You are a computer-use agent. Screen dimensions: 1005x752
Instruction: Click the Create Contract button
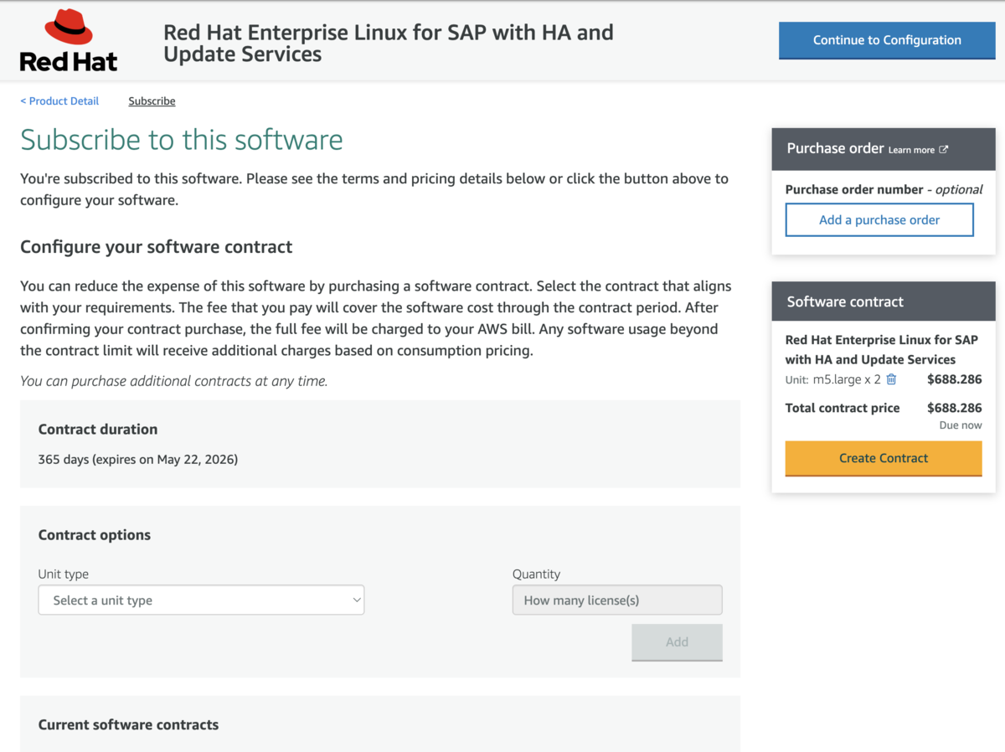pos(884,459)
